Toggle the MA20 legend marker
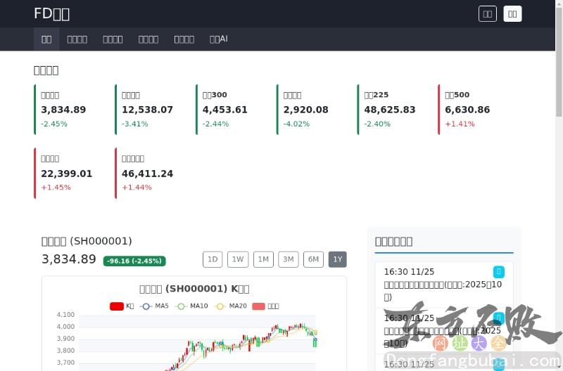Image resolution: width=563 pixels, height=371 pixels. tap(220, 306)
